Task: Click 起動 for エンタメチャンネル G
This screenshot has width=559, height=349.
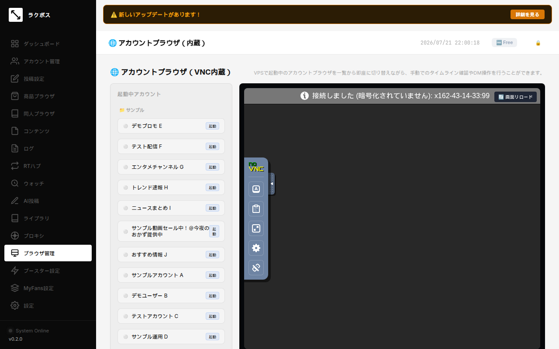Action: [213, 167]
